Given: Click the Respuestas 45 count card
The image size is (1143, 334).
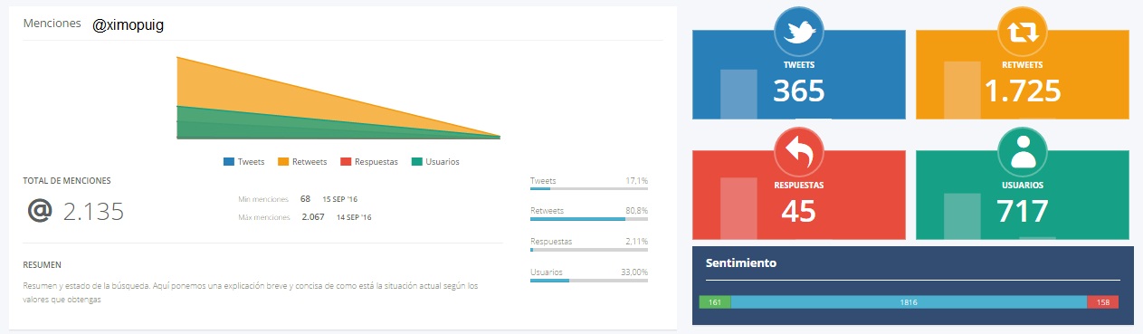Looking at the screenshot, I should click(798, 195).
